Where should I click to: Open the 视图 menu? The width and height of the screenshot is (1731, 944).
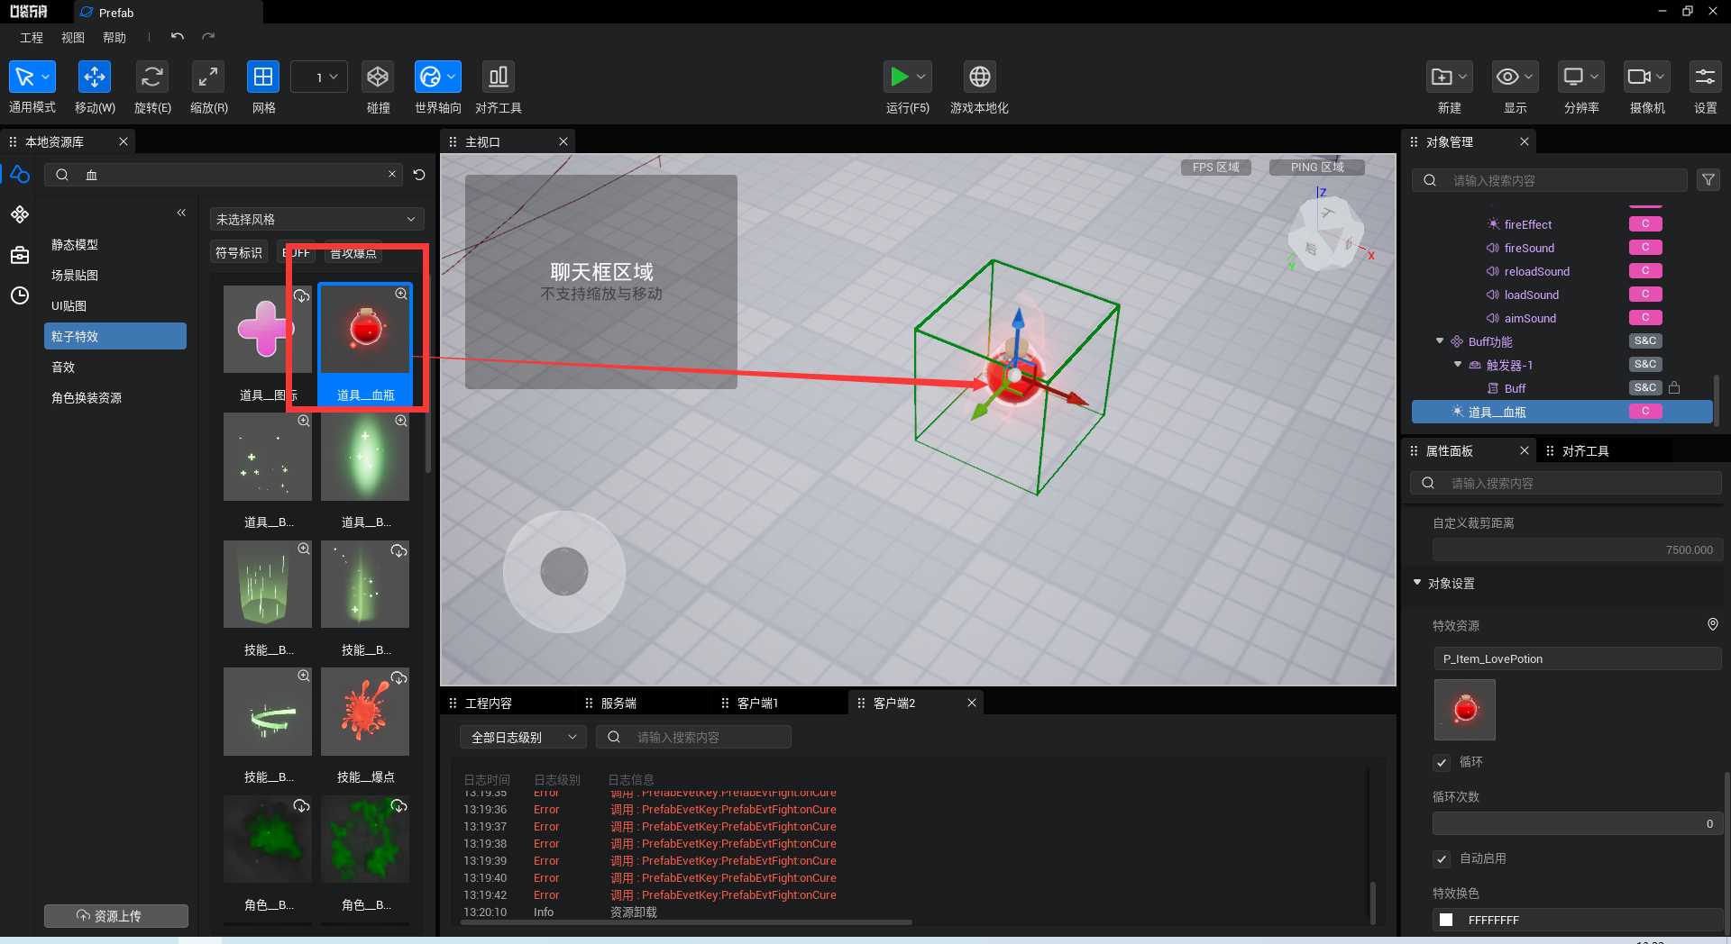click(73, 38)
